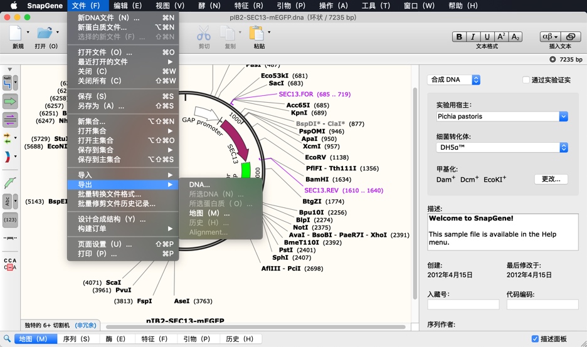Click the Open (打开) folder icon
The width and height of the screenshot is (587, 347).
click(44, 33)
